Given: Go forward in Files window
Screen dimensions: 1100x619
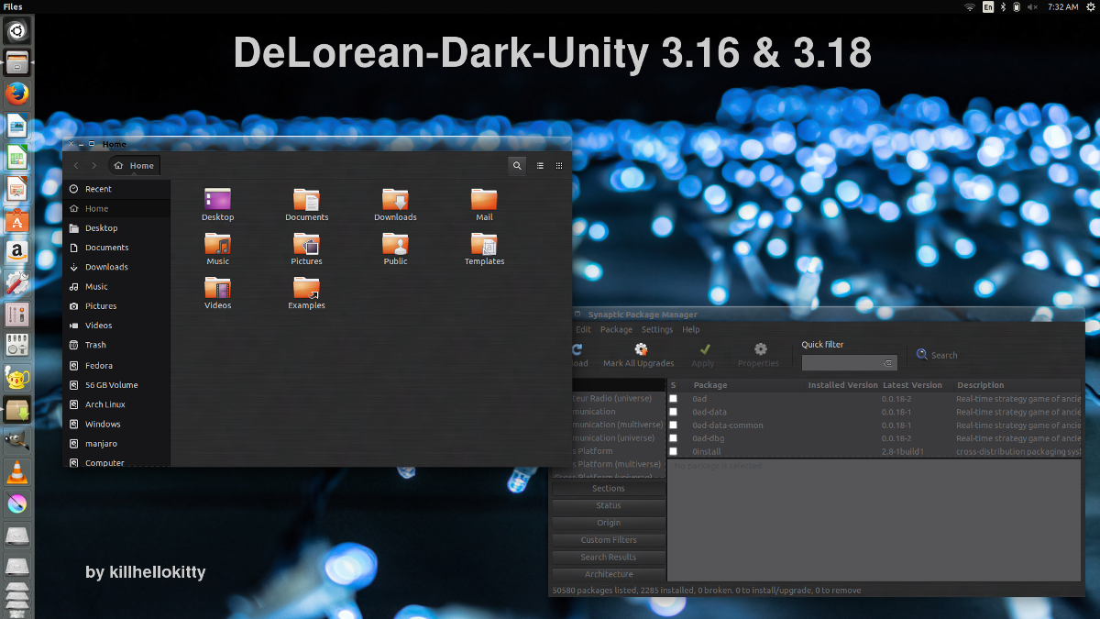Looking at the screenshot, I should pyautogui.click(x=93, y=166).
